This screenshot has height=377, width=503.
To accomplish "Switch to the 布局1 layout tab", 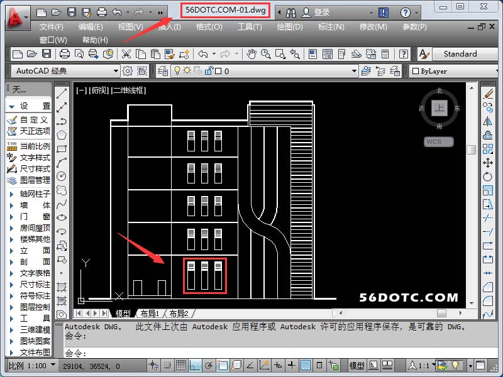I will coord(148,314).
